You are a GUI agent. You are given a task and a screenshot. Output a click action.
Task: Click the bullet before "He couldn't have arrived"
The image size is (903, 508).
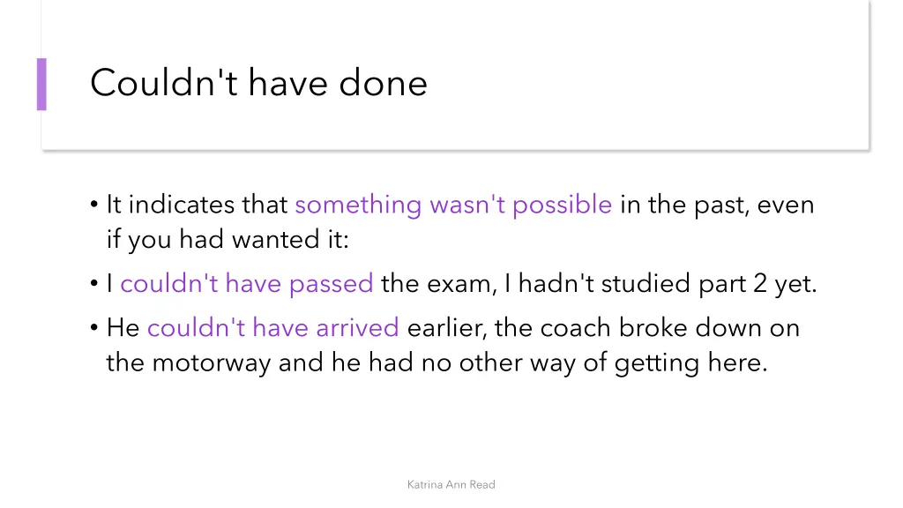tap(94, 328)
